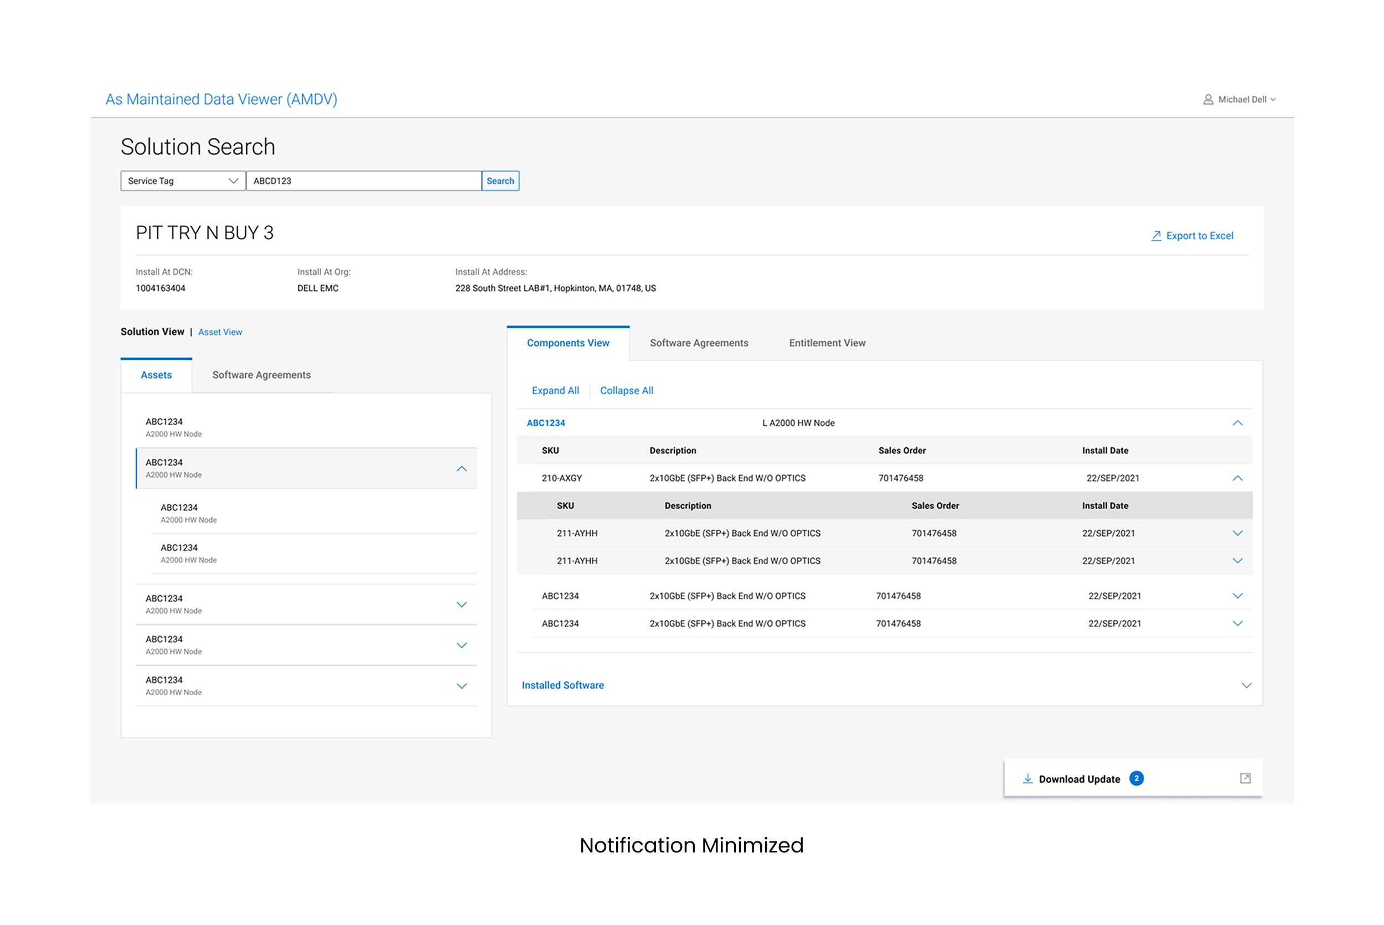Collapse the L A2000 HW Node section chevron
Image resolution: width=1384 pixels, height=925 pixels.
pyautogui.click(x=1237, y=423)
